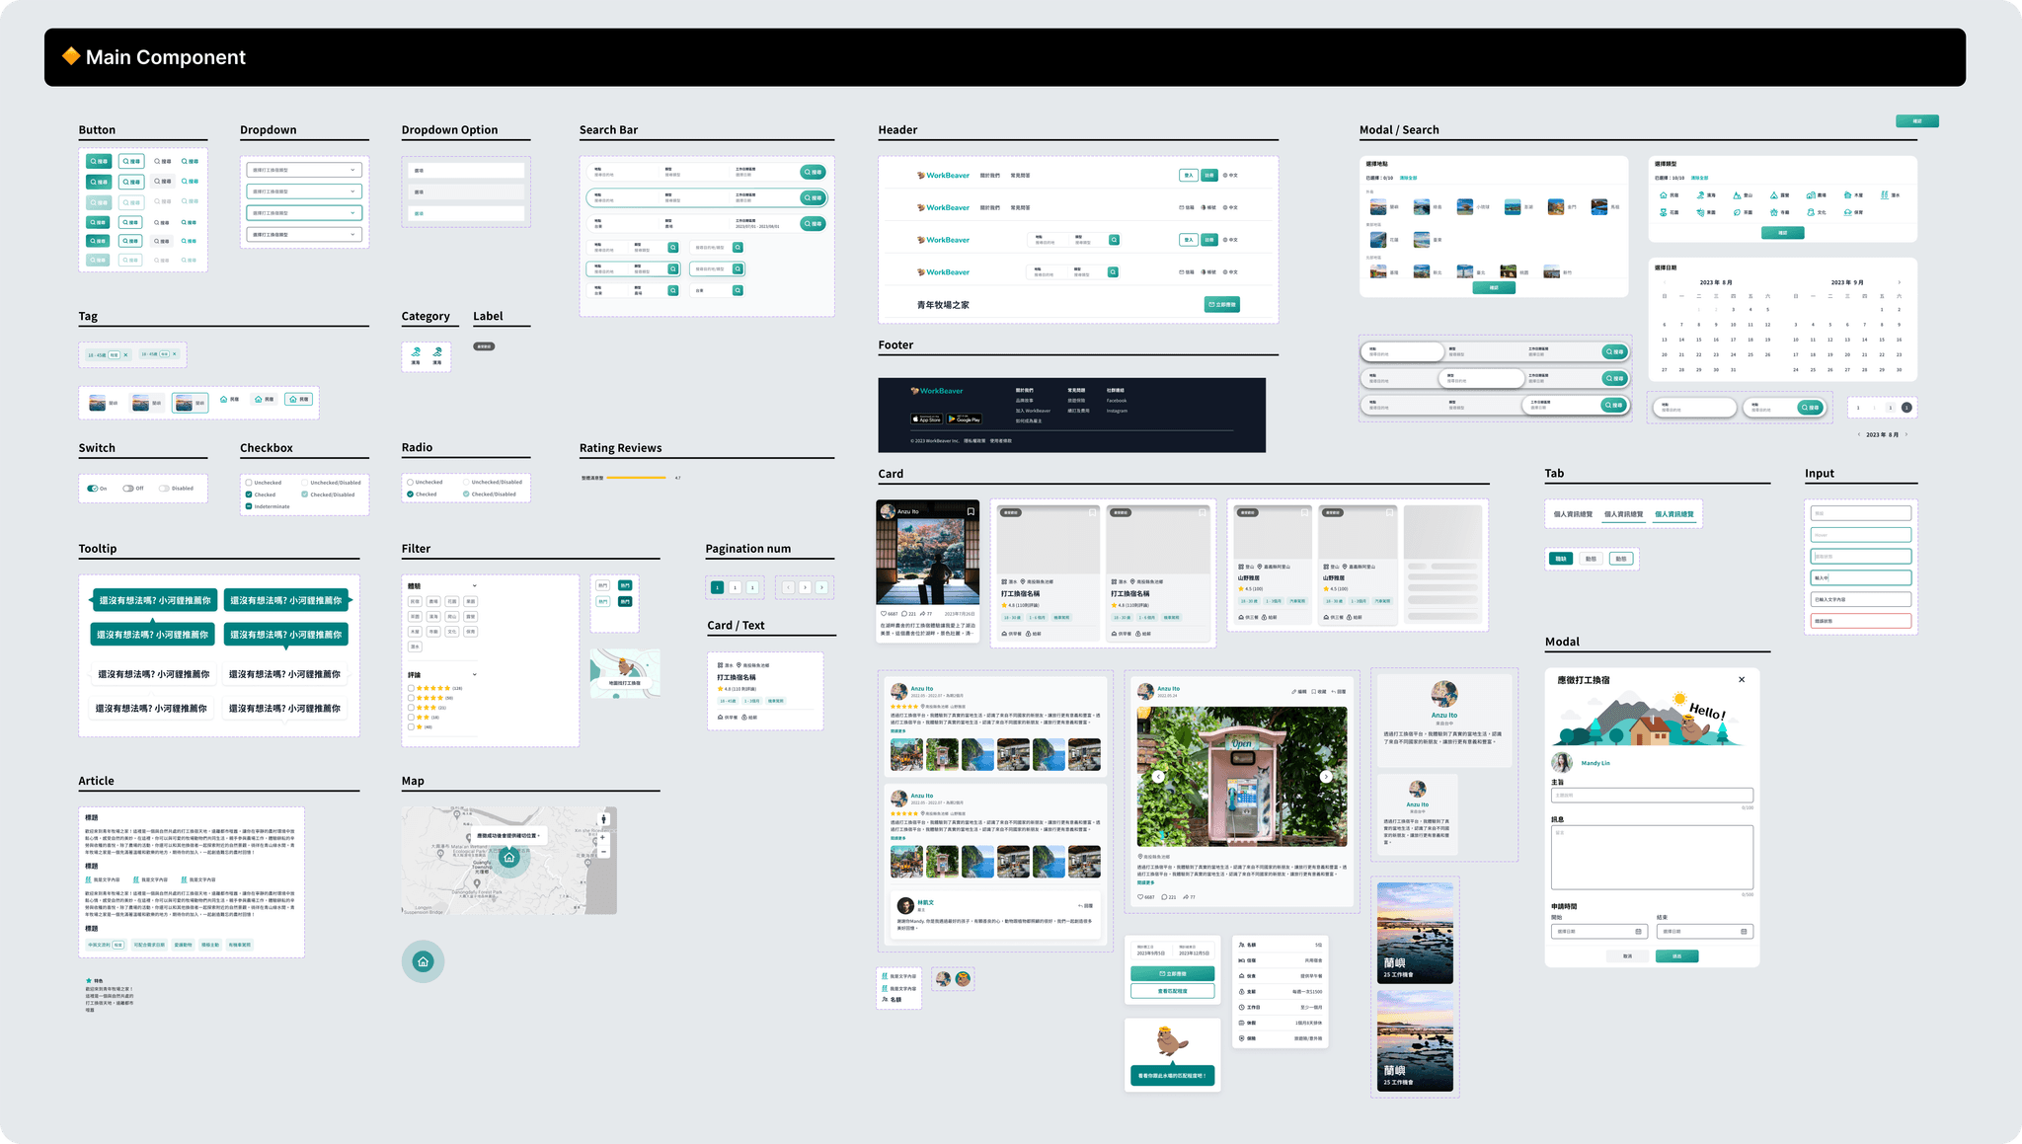Click page 1 in the Pagination num section
Image resolution: width=2022 pixels, height=1144 pixels.
coord(718,587)
